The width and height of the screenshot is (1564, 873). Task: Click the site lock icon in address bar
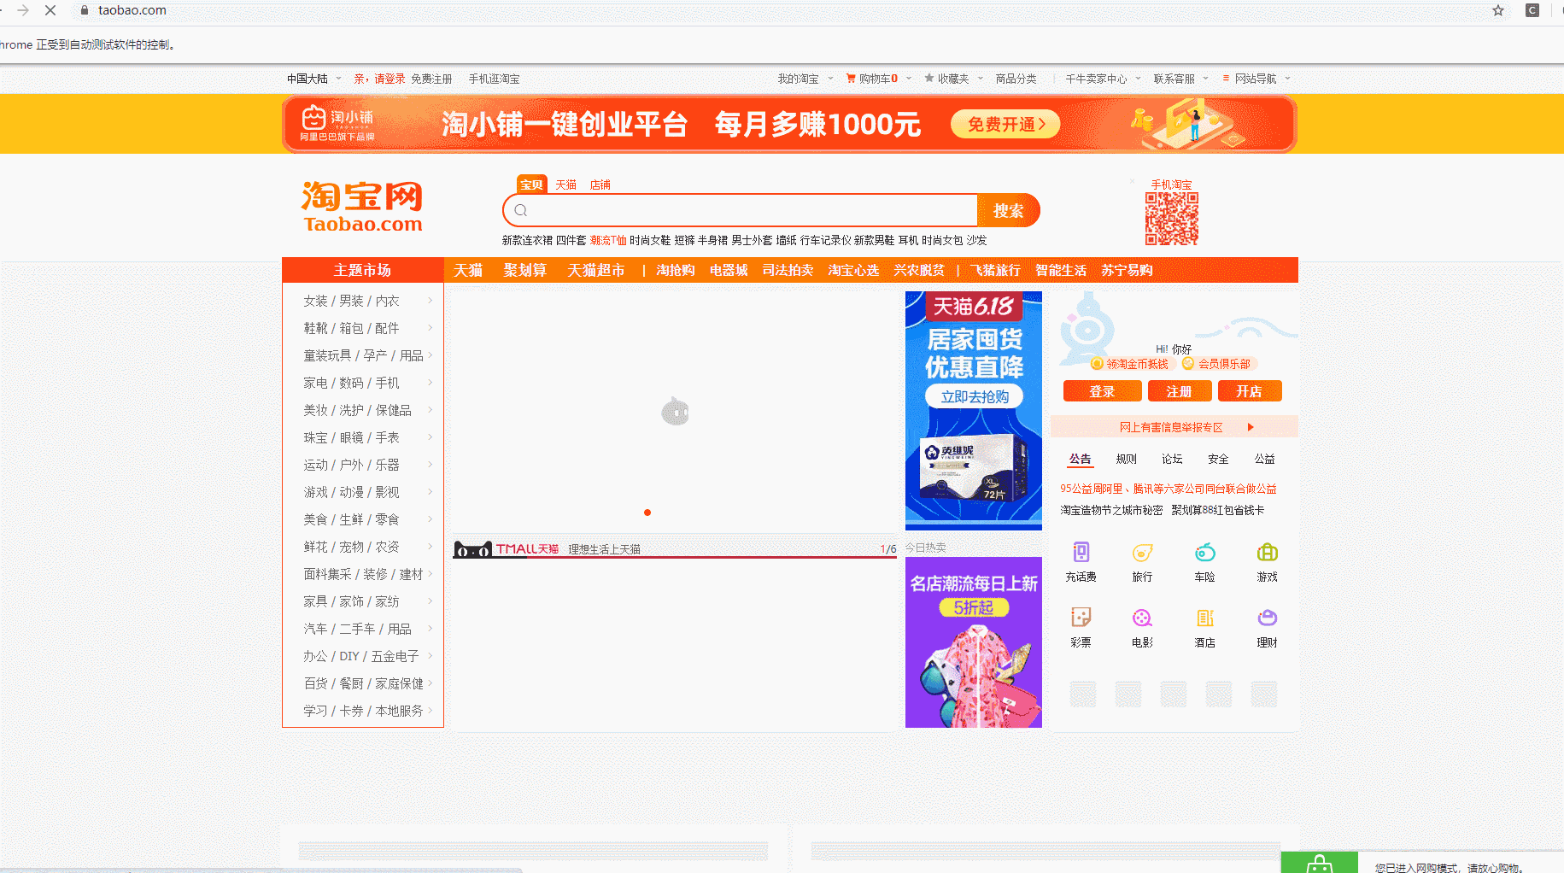click(85, 10)
